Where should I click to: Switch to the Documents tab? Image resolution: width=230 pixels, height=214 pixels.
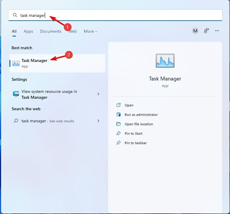pyautogui.click(x=51, y=31)
